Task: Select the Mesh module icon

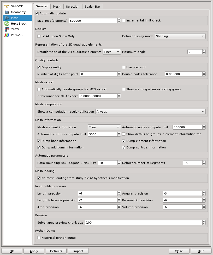Action: pyautogui.click(x=7, y=18)
